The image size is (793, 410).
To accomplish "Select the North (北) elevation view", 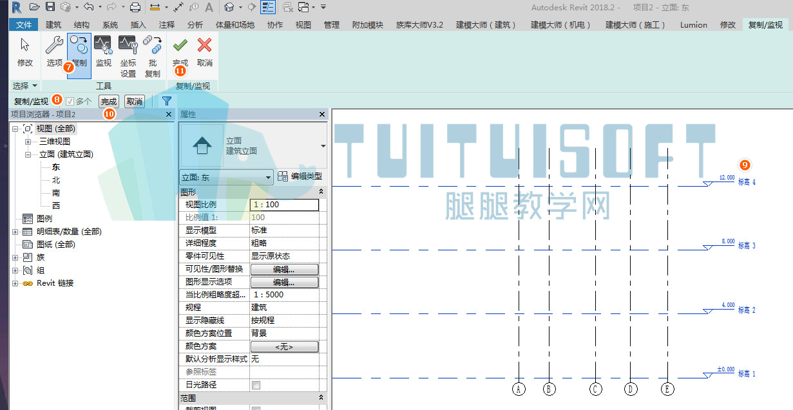I will click(56, 180).
